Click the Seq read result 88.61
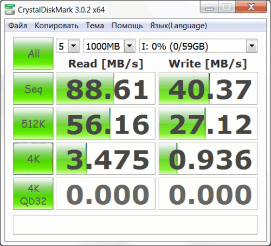 click(x=106, y=89)
